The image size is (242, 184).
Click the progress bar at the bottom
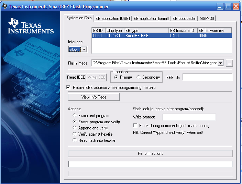(x=151, y=174)
